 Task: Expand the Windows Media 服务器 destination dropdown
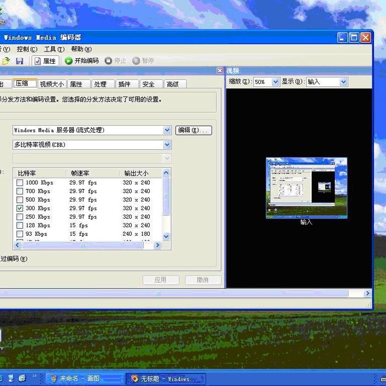[167, 130]
